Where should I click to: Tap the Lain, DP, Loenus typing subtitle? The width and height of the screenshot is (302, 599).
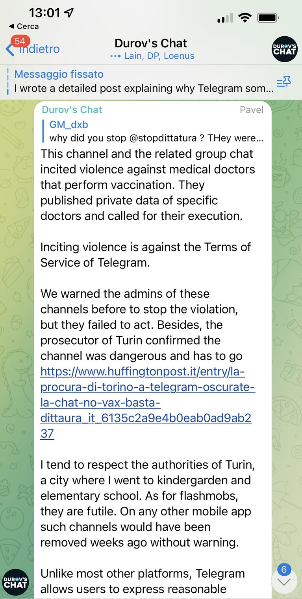coord(152,56)
